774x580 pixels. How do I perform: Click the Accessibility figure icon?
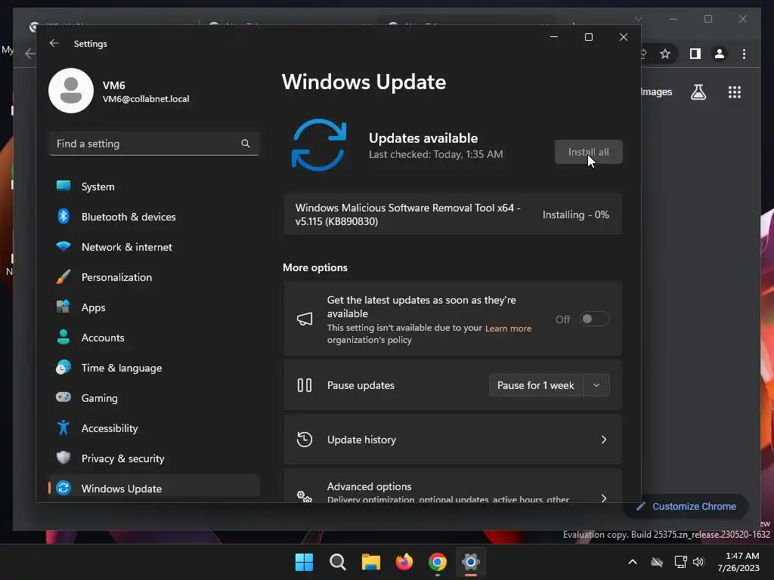pyautogui.click(x=63, y=427)
